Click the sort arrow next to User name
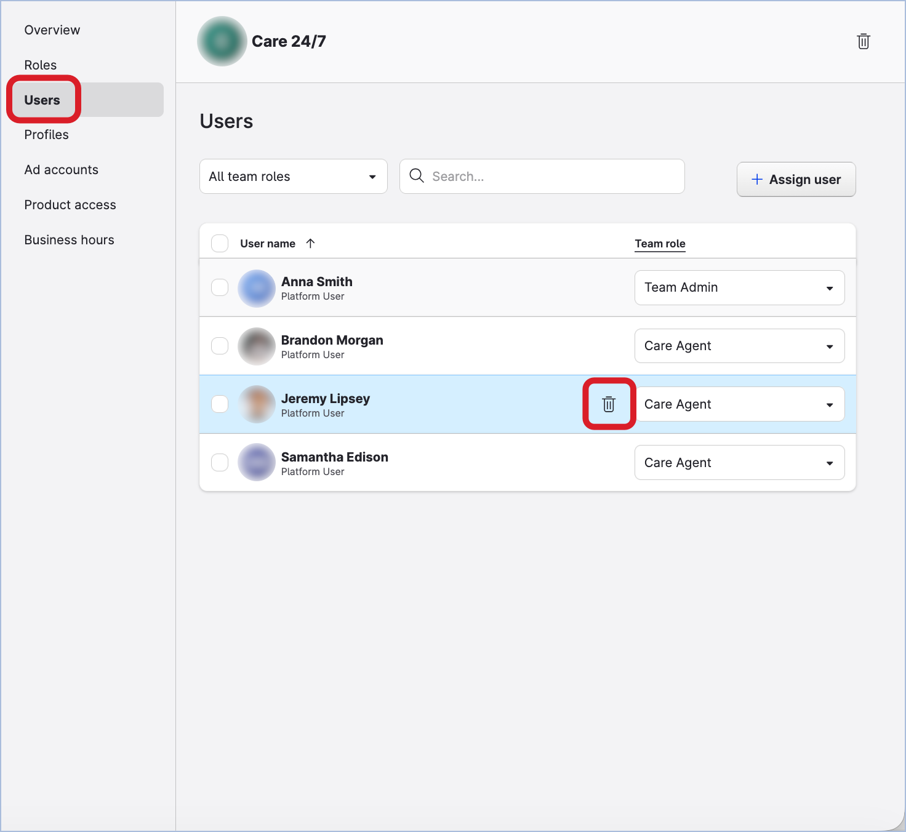This screenshot has width=906, height=832. click(310, 243)
